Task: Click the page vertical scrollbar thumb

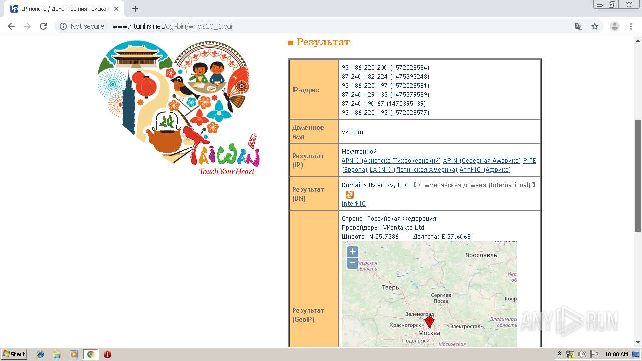Action: [638, 175]
